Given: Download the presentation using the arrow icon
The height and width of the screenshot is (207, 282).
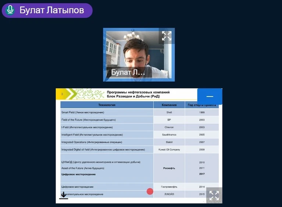Looking at the screenshot, I should [64, 196].
